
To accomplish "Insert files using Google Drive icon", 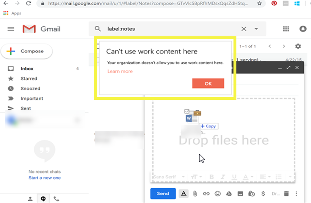I will click(x=229, y=193).
